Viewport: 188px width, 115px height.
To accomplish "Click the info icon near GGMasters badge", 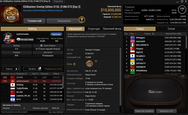I will pyautogui.click(x=96, y=61).
